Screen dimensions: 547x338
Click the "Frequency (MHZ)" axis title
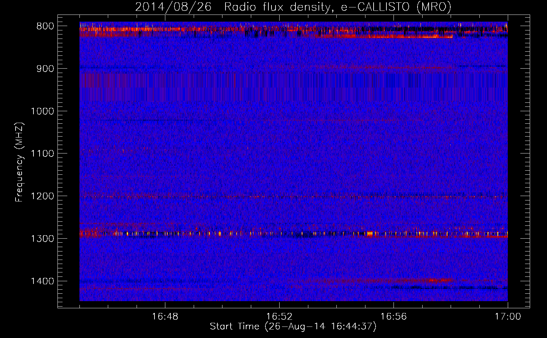click(20, 162)
